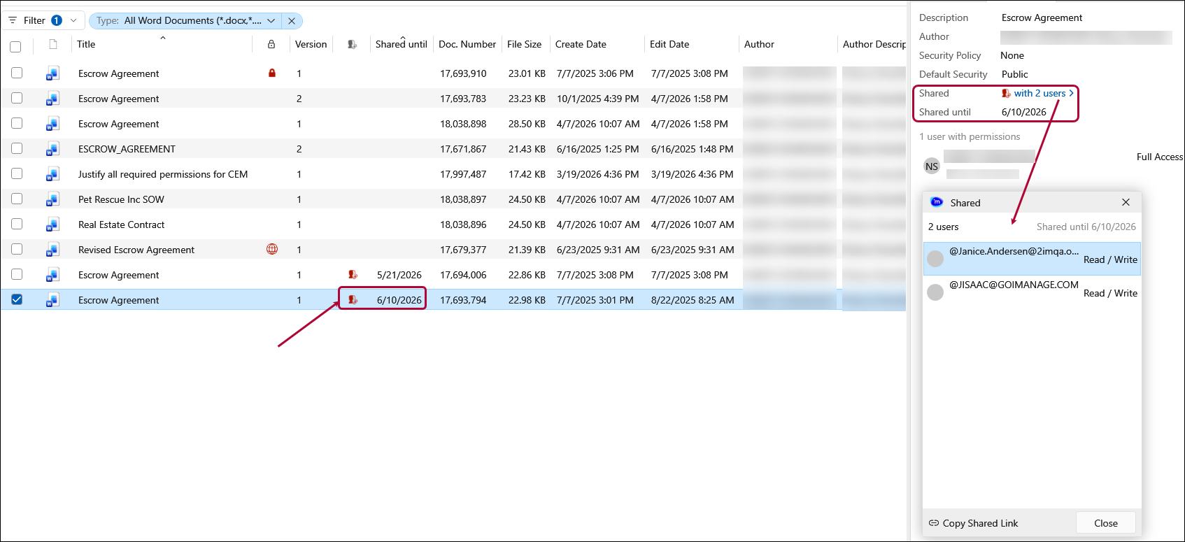The image size is (1185, 542).
Task: Open the shared 'with 2 users' link
Action: pos(1039,93)
